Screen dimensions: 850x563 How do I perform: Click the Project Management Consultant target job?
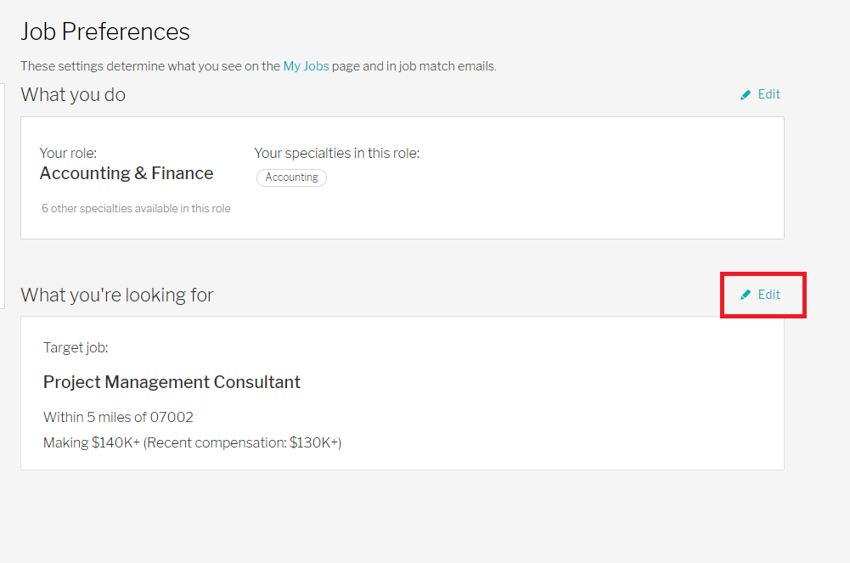point(172,382)
